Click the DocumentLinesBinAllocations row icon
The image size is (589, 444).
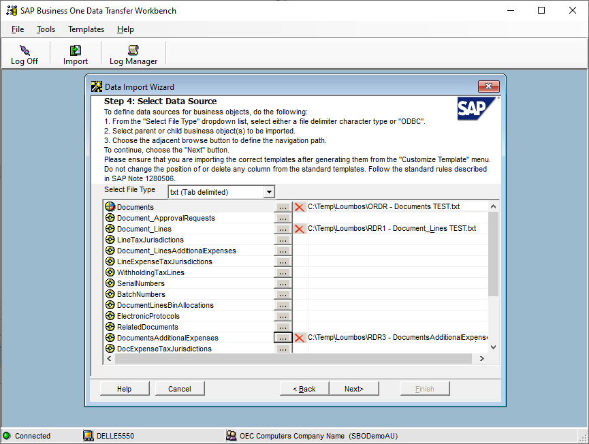click(x=110, y=305)
